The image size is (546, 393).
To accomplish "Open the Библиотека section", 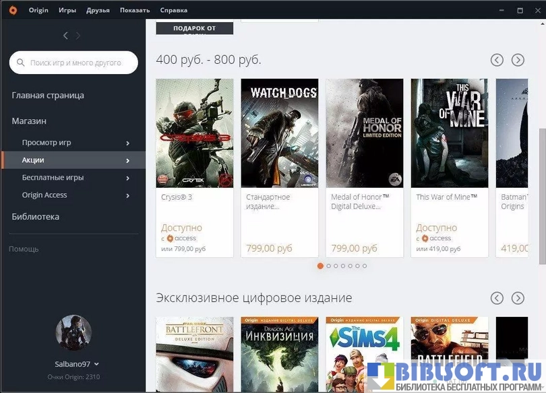I will click(x=36, y=217).
